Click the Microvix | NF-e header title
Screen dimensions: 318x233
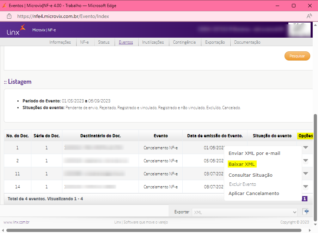[x=44, y=30]
